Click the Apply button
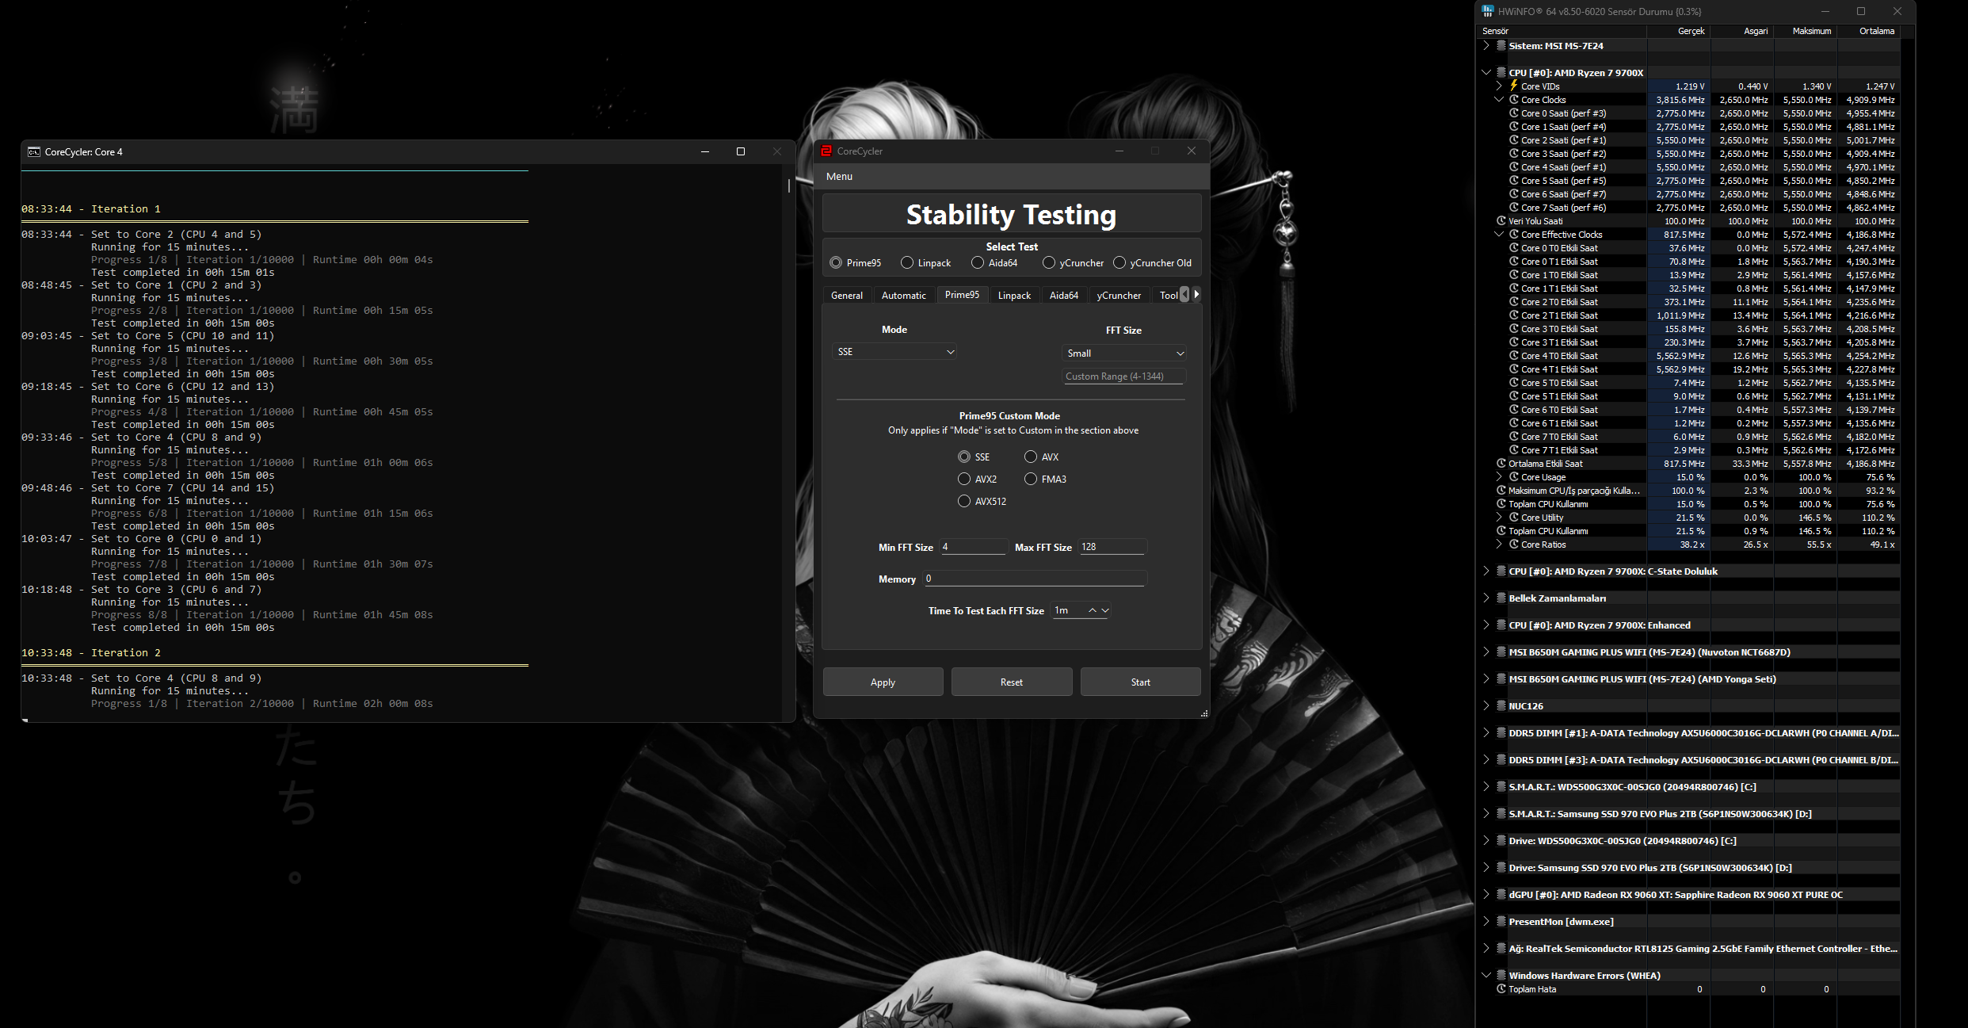The image size is (1968, 1028). (883, 682)
